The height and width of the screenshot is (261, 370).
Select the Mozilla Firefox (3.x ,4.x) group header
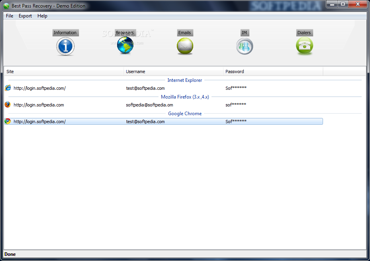pos(185,97)
